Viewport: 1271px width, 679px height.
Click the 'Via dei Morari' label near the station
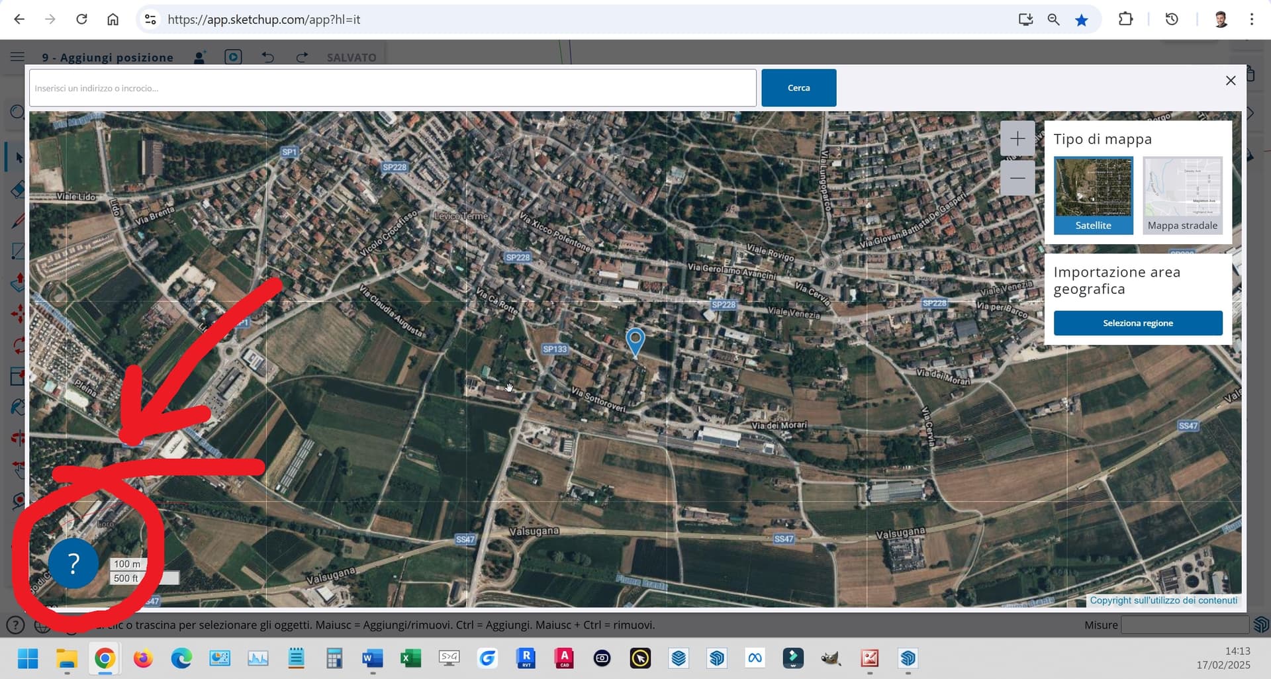(779, 425)
